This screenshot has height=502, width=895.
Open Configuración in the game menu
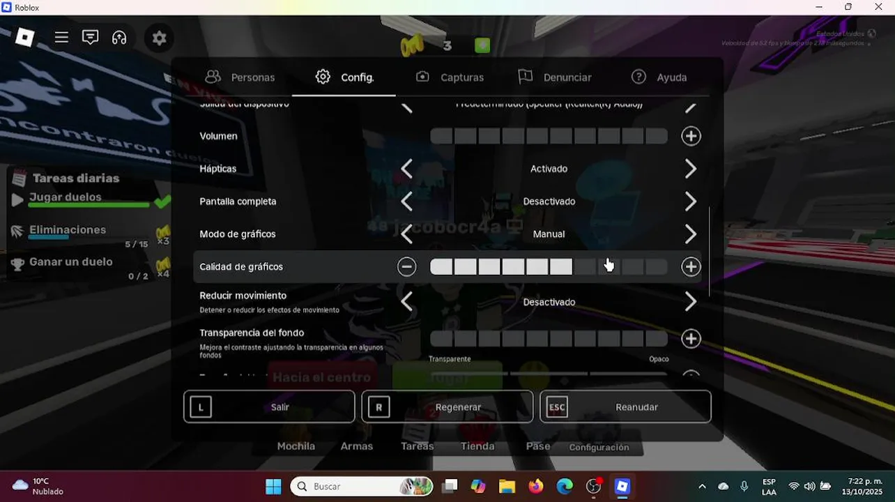[599, 447]
